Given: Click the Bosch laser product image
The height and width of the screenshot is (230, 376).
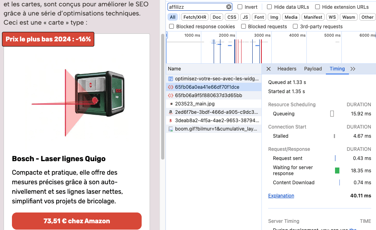Looking at the screenshot, I should (x=78, y=103).
